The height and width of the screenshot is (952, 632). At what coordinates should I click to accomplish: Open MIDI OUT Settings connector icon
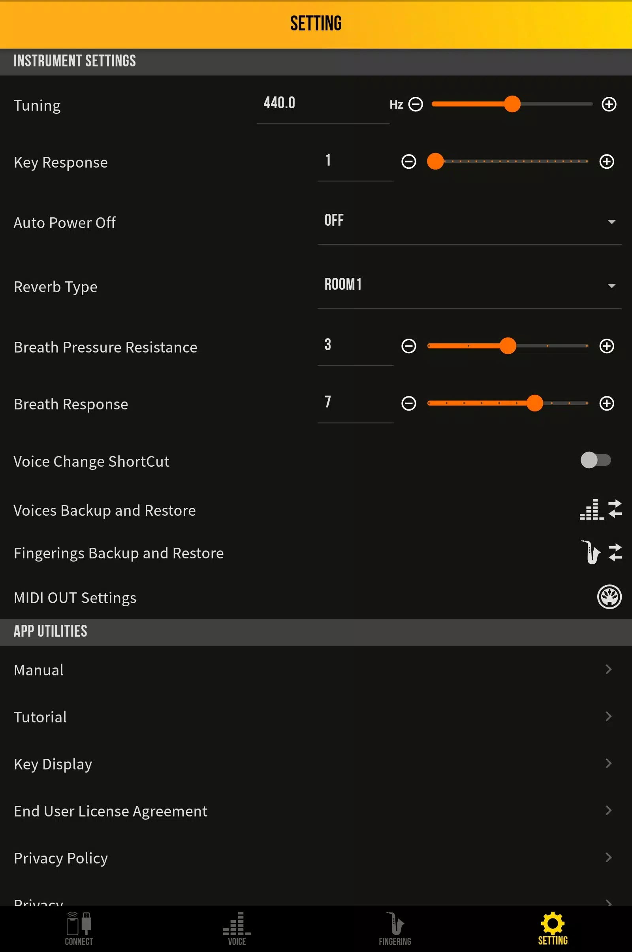[609, 597]
